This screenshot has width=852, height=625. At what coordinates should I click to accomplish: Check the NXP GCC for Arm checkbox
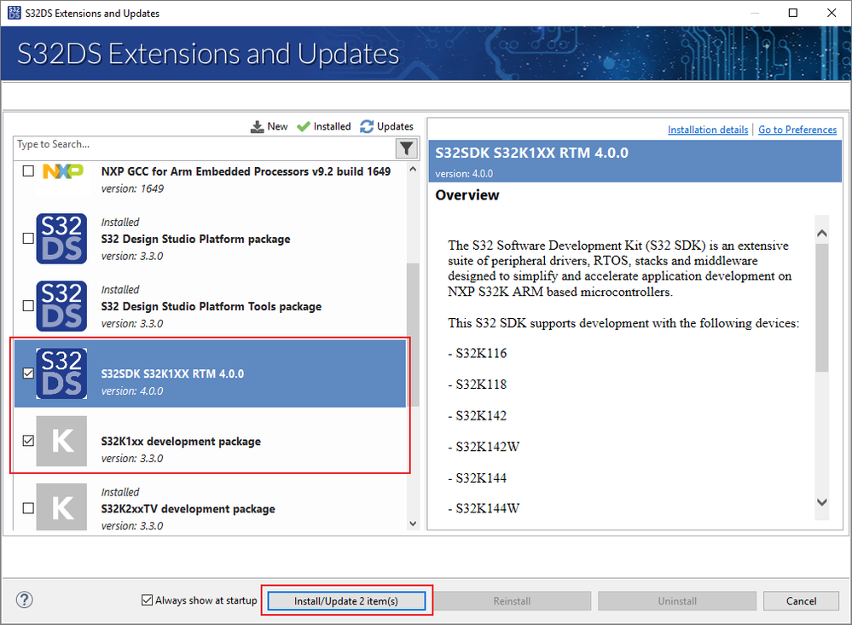click(28, 171)
